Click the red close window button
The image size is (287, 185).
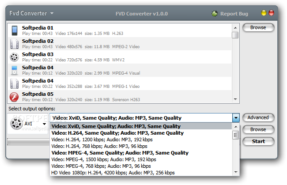point(271,13)
